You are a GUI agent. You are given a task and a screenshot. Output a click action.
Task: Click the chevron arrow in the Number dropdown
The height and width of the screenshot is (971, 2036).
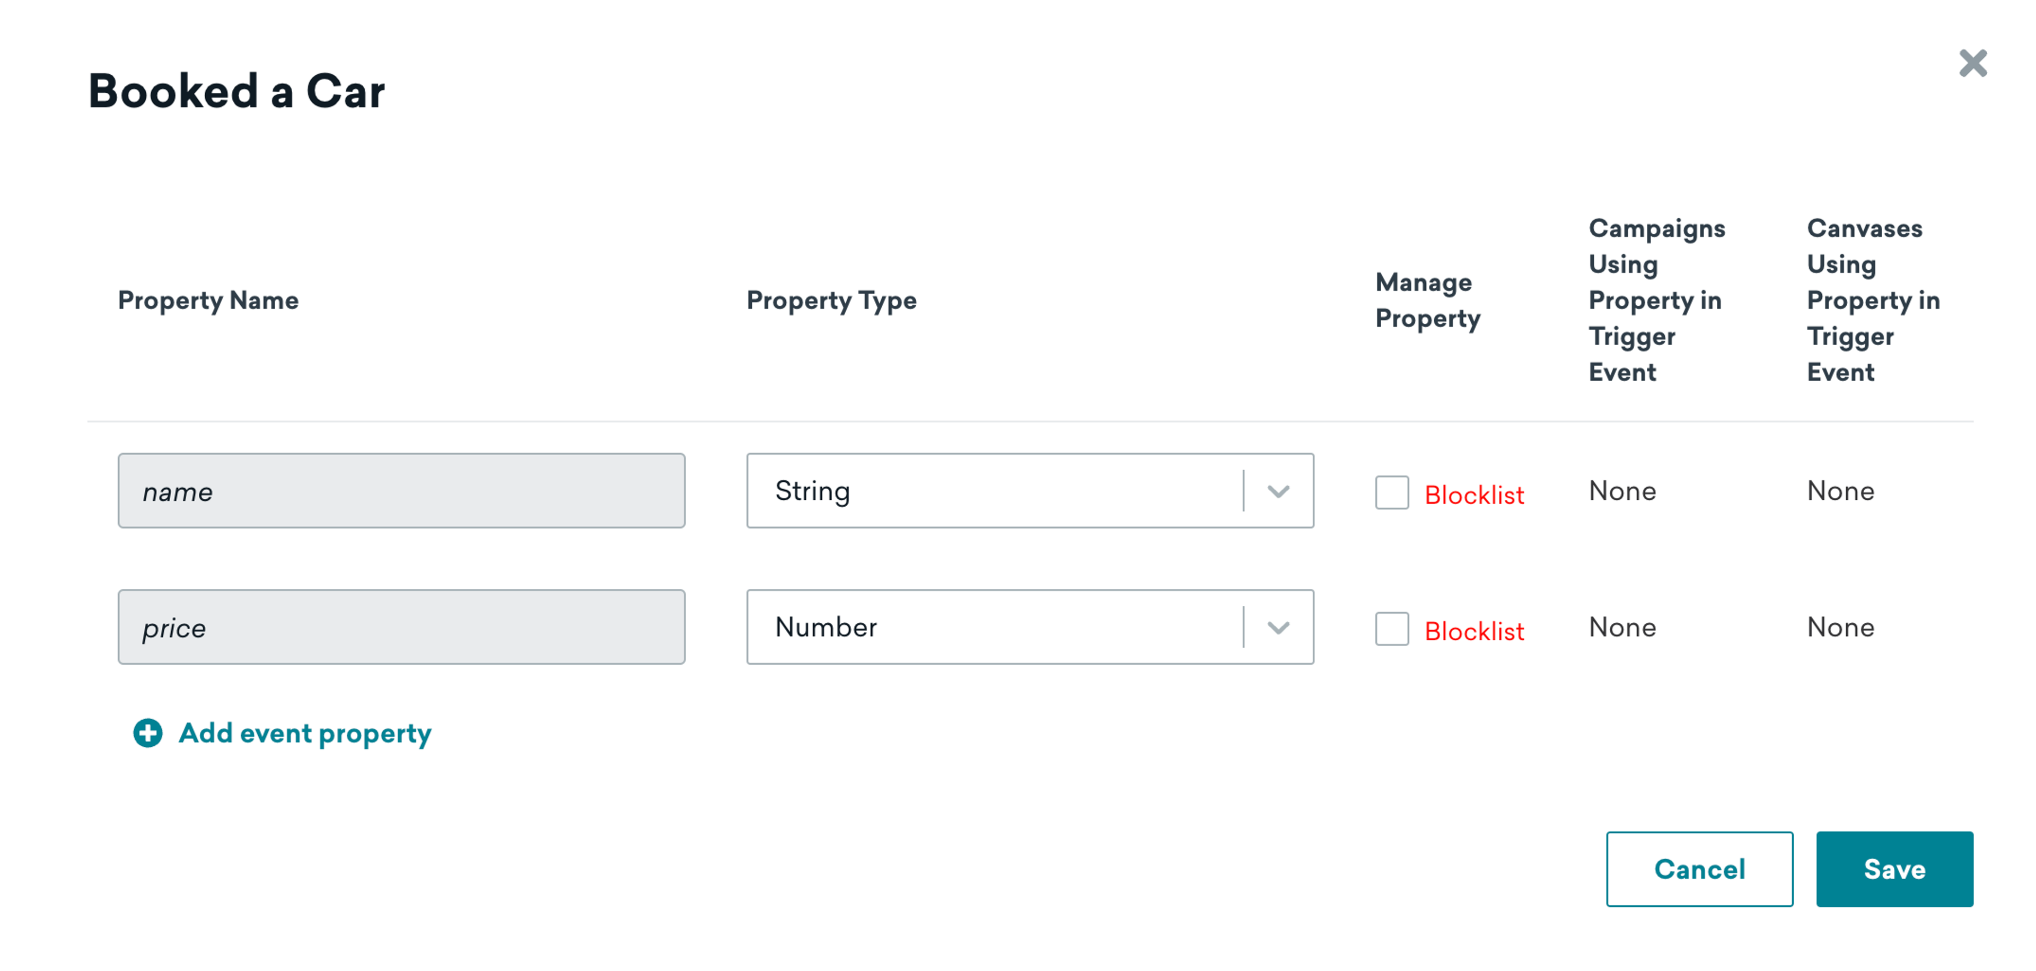(1278, 628)
